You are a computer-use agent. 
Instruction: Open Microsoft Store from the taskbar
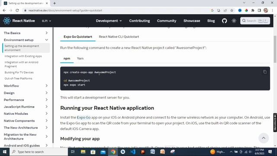[93, 152]
